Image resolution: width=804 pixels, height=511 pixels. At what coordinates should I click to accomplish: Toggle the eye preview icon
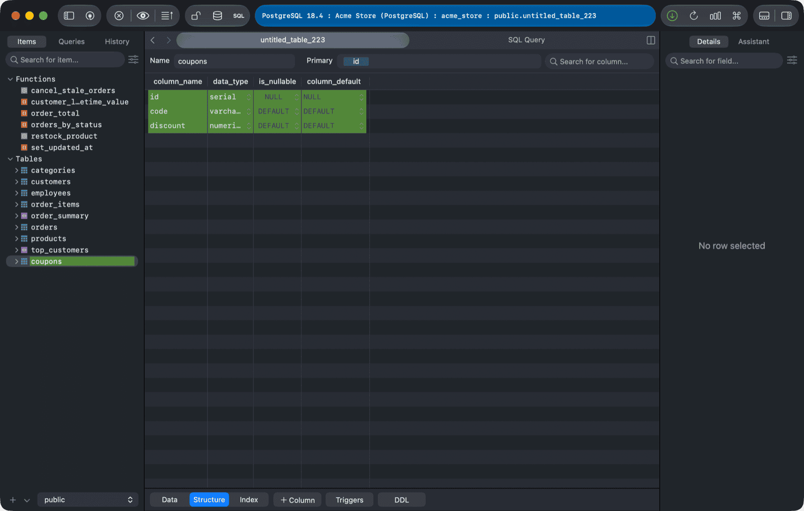click(143, 16)
